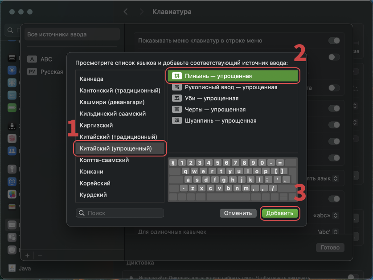Click the Черты source icon
Screen dimensions: 373x280
pyautogui.click(x=177, y=110)
